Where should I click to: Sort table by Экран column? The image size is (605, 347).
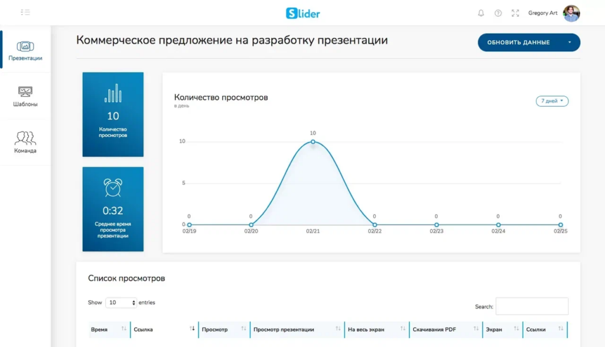tap(502, 330)
